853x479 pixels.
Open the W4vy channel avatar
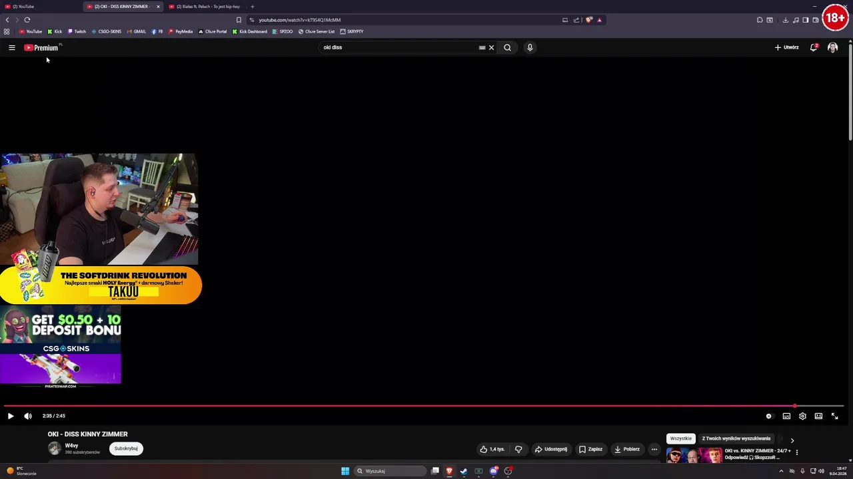click(x=55, y=448)
